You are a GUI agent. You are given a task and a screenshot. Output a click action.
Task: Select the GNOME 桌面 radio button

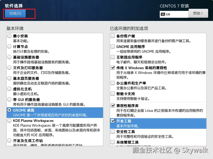[9, 110]
